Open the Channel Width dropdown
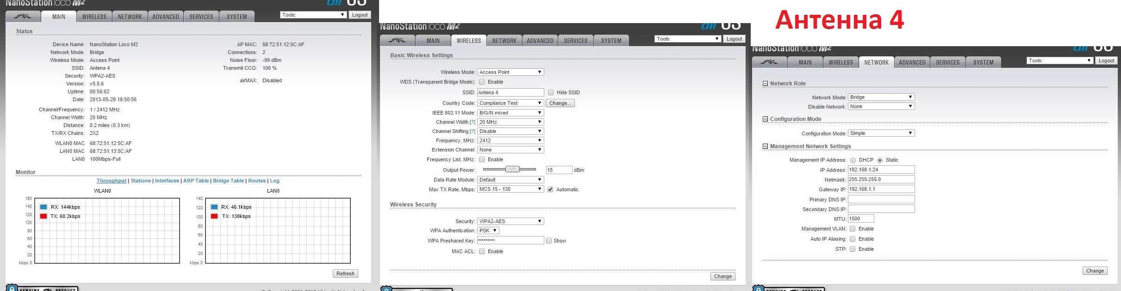The height and width of the screenshot is (291, 1121). click(x=511, y=122)
